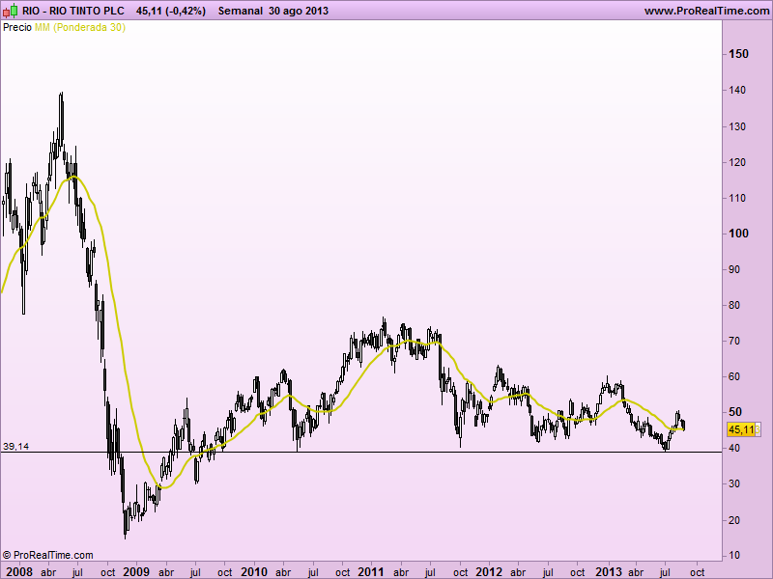Click the © ProRealTime.com copyright text
Screen dimensions: 773x579
pos(47,555)
